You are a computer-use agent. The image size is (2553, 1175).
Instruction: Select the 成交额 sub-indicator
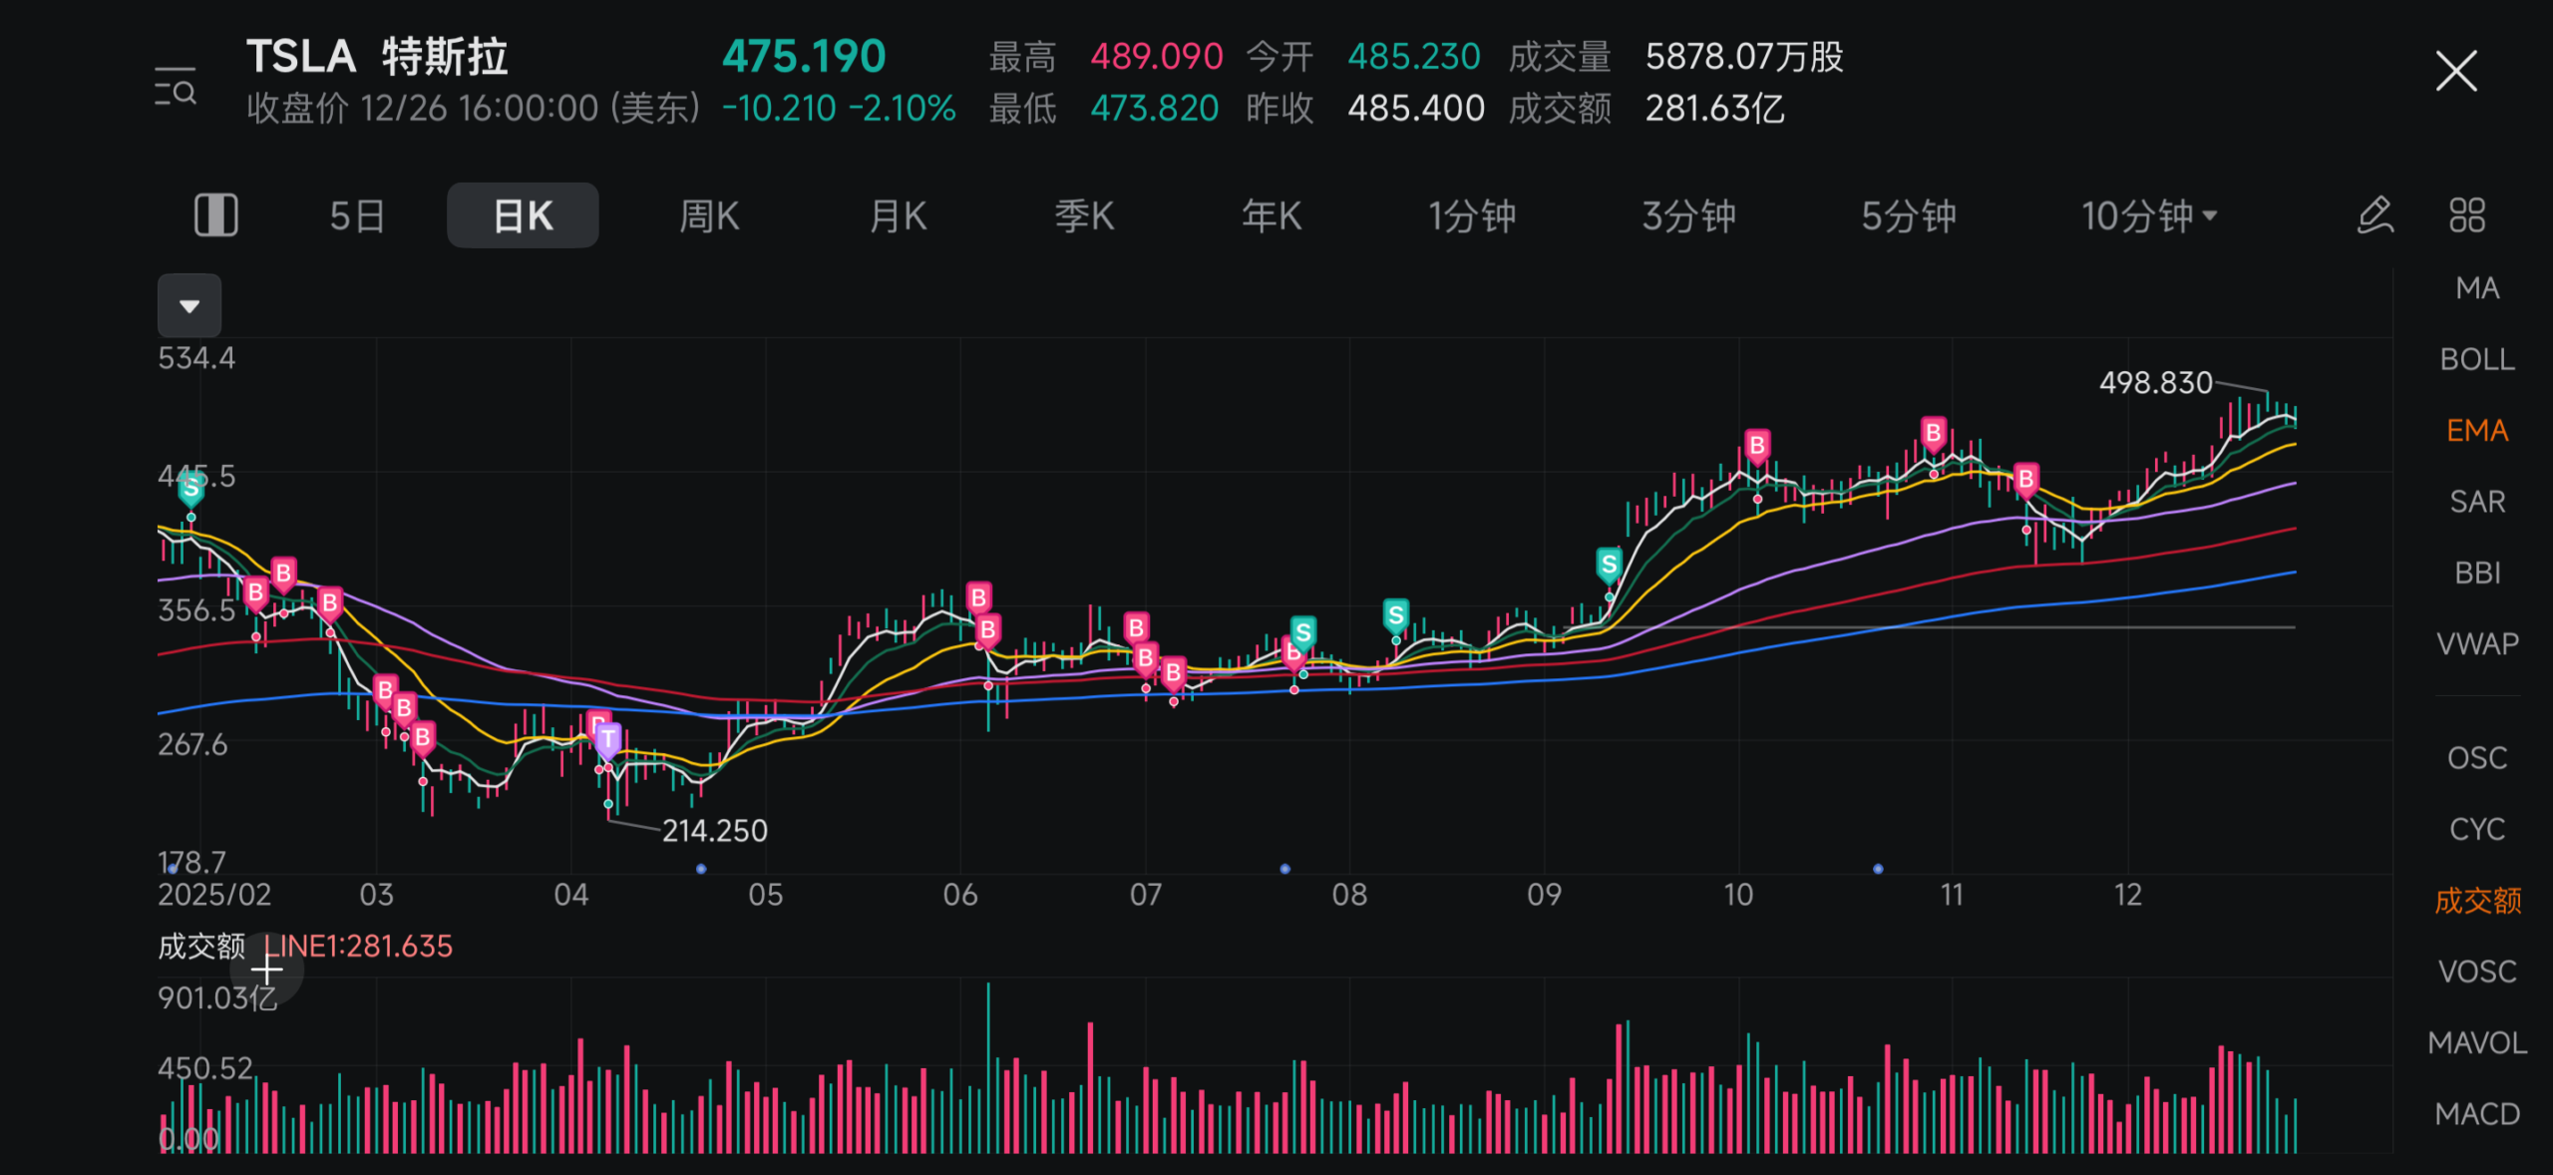2477,901
